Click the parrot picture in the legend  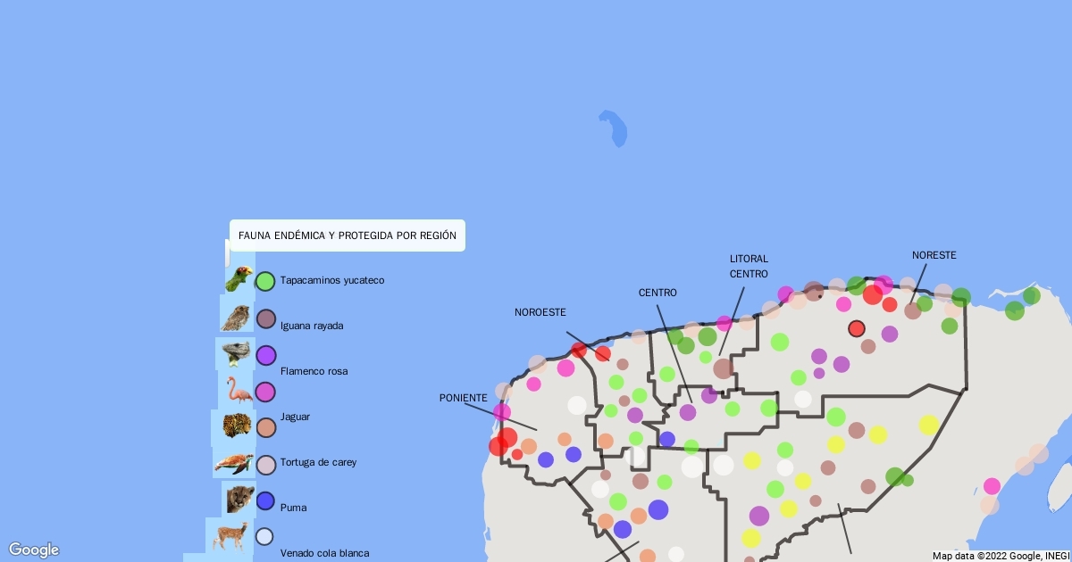239,279
